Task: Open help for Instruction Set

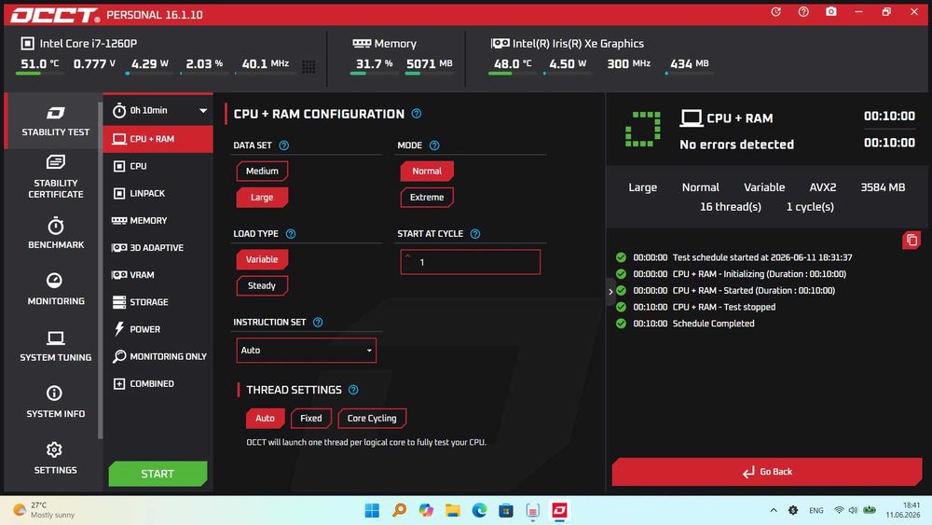Action: 318,323
